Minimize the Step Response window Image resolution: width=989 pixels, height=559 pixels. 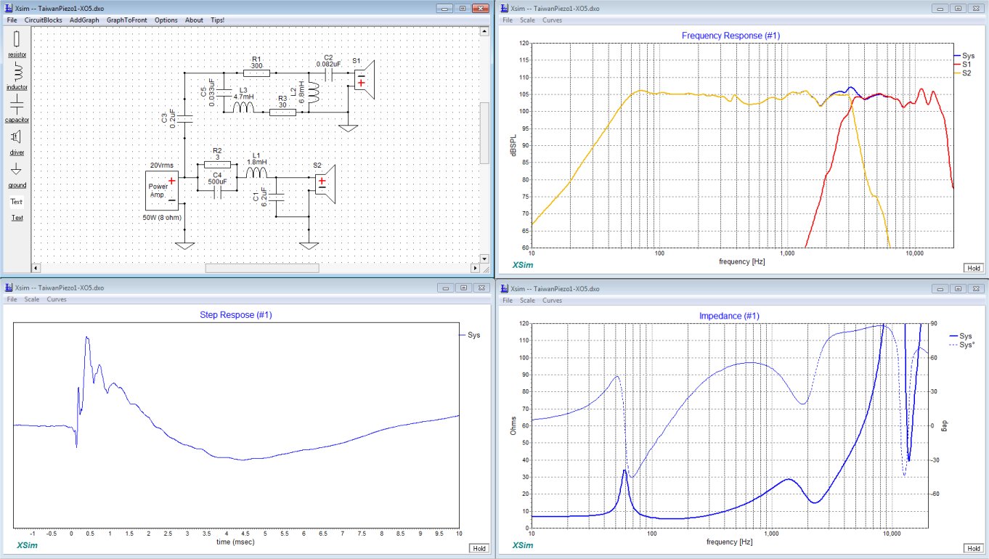[447, 288]
